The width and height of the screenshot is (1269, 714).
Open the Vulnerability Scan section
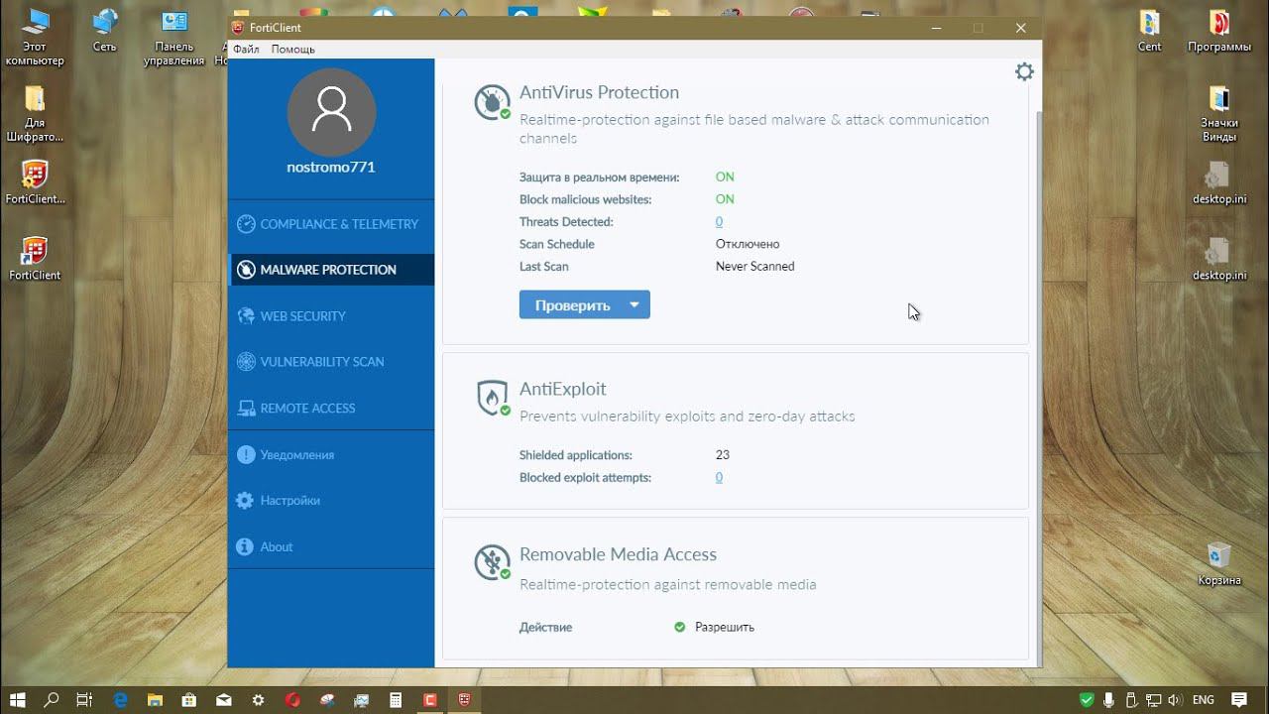(x=331, y=362)
